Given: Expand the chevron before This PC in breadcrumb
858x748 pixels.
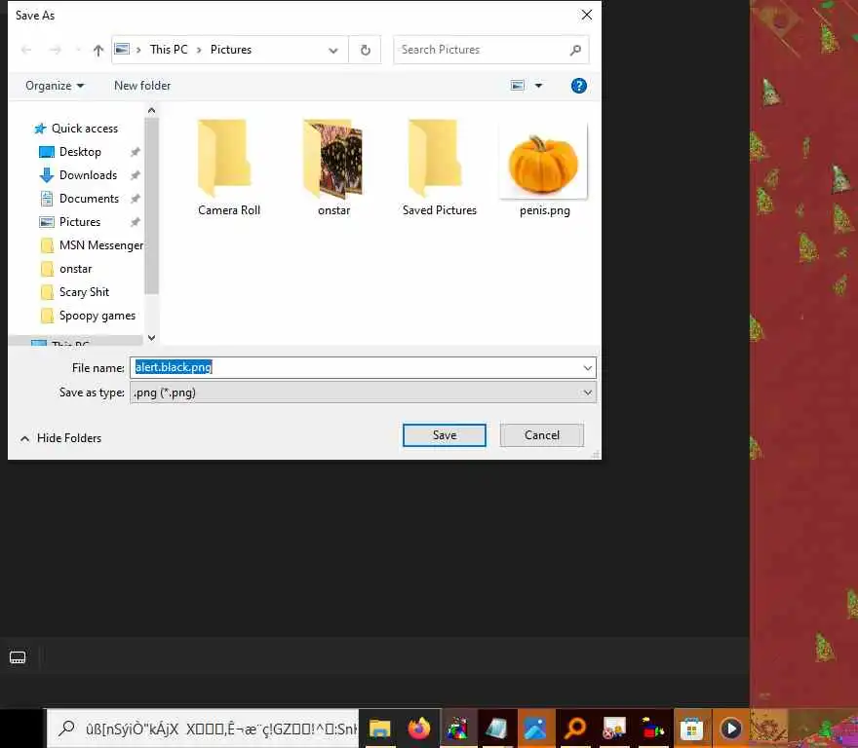Looking at the screenshot, I should (138, 51).
